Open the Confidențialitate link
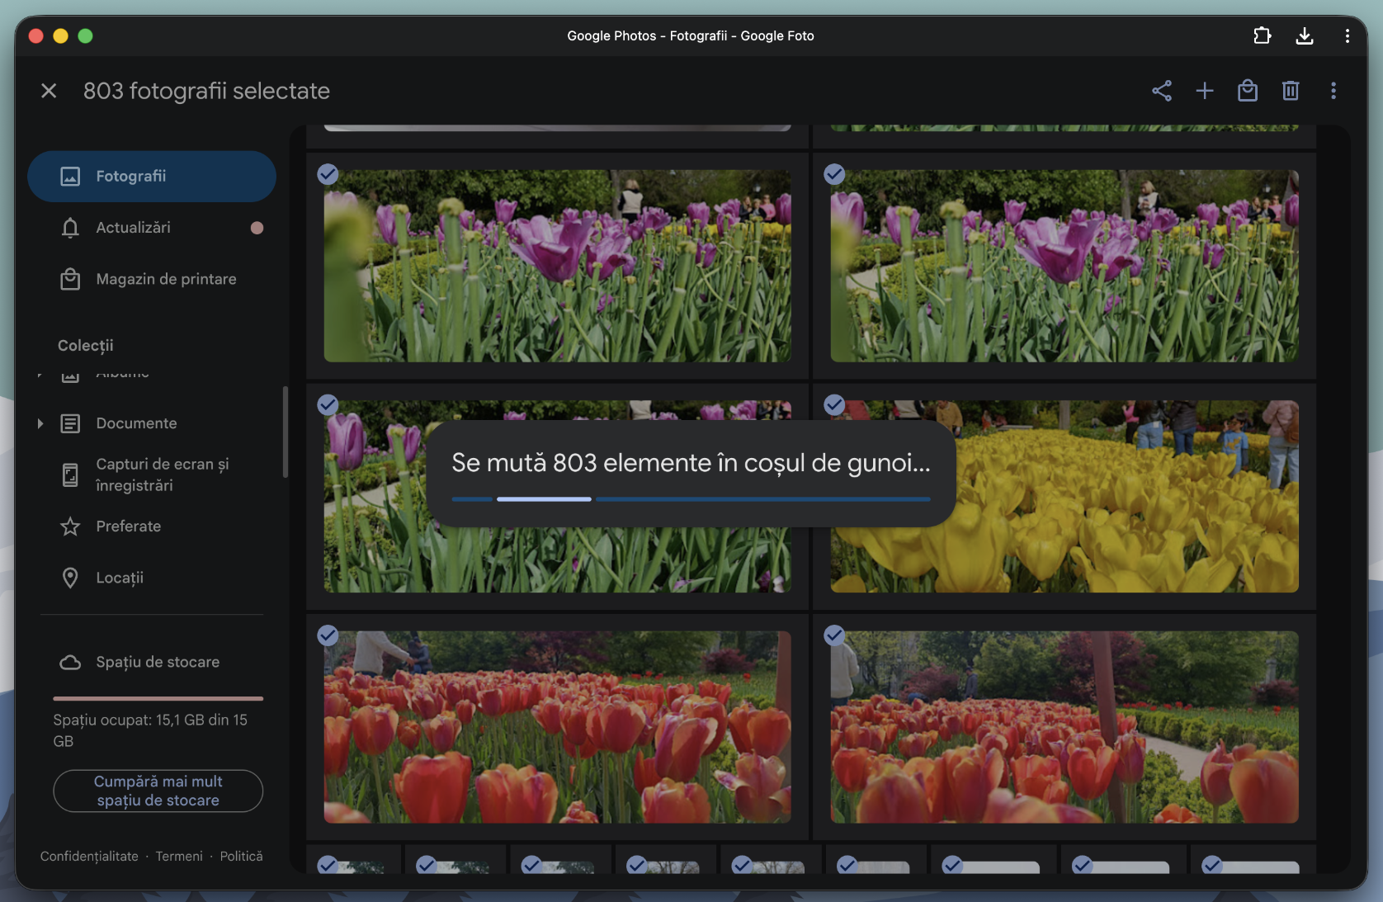 89,857
